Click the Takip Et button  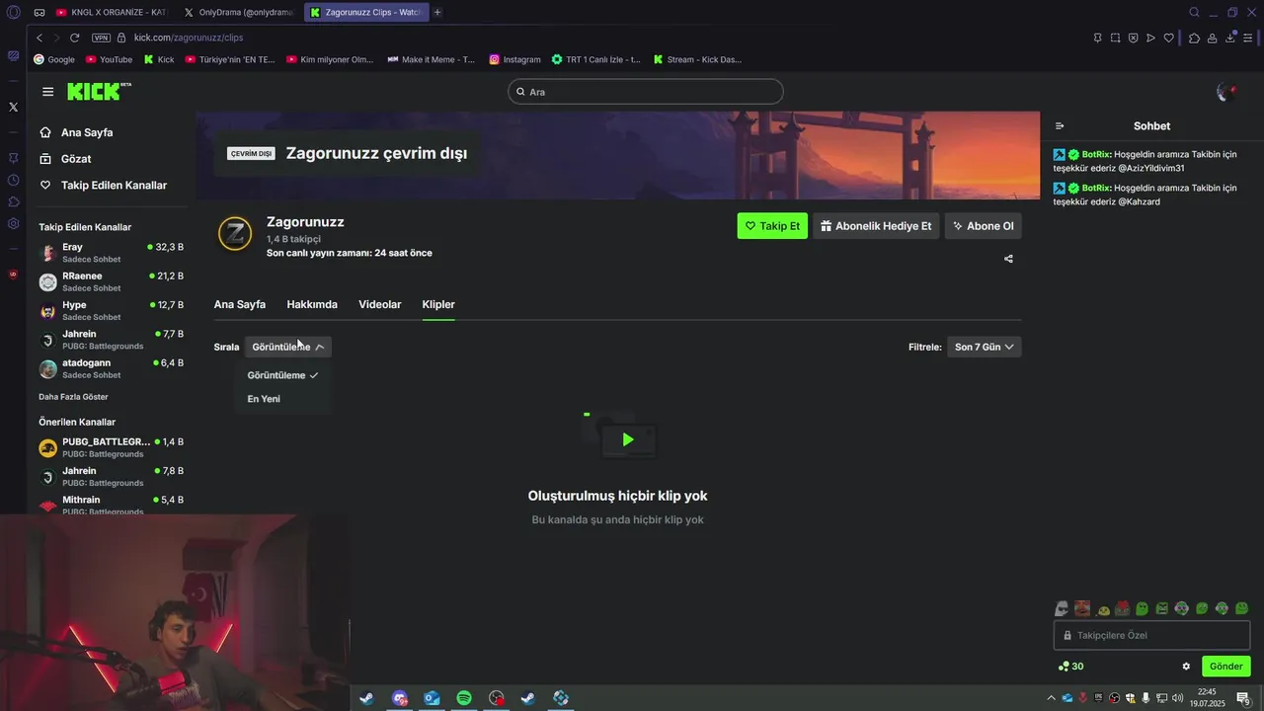coord(772,226)
